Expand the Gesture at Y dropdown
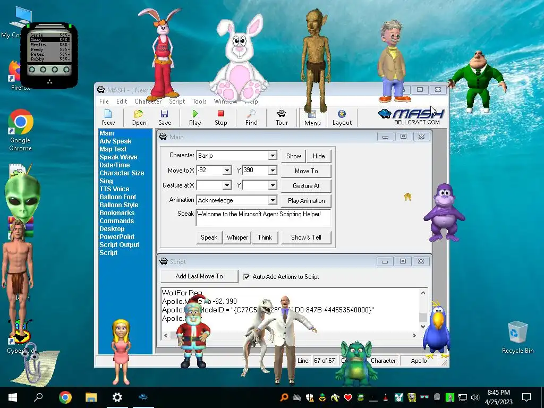Image resolution: width=544 pixels, height=408 pixels. [273, 185]
